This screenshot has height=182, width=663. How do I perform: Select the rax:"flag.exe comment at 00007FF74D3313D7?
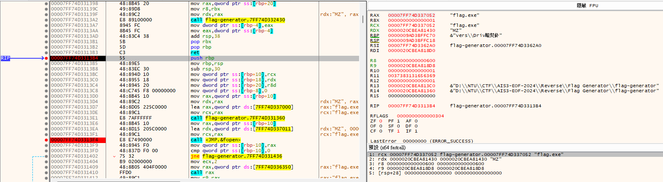(x=339, y=107)
